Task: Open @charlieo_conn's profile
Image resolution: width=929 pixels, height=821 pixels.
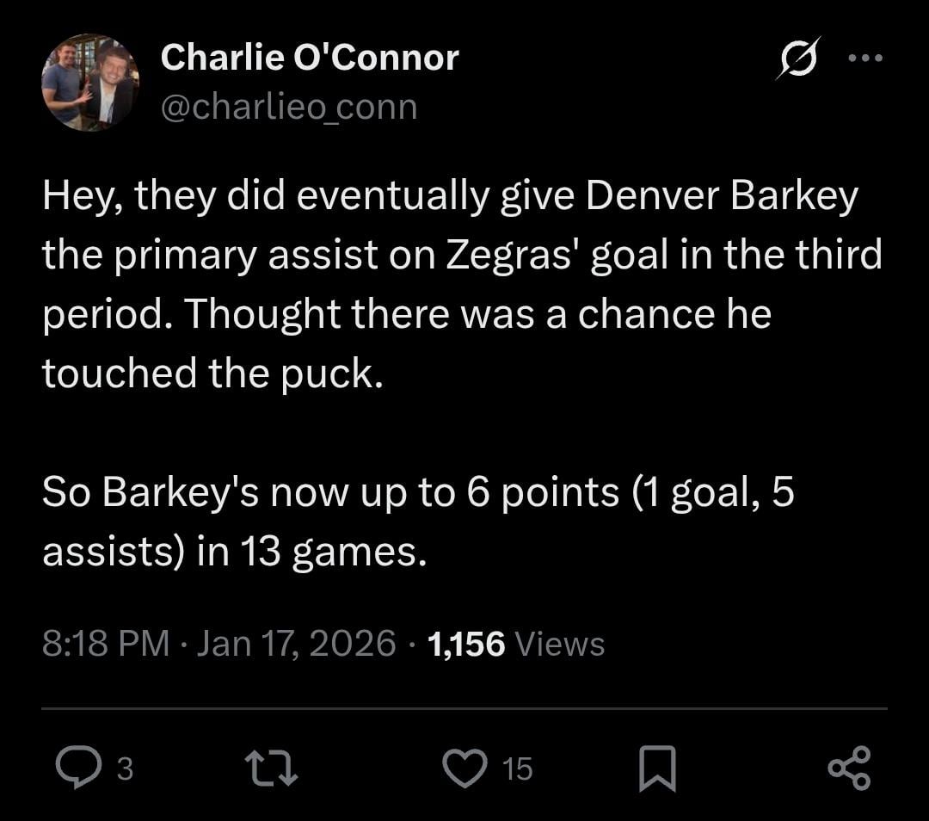Action: [x=288, y=106]
